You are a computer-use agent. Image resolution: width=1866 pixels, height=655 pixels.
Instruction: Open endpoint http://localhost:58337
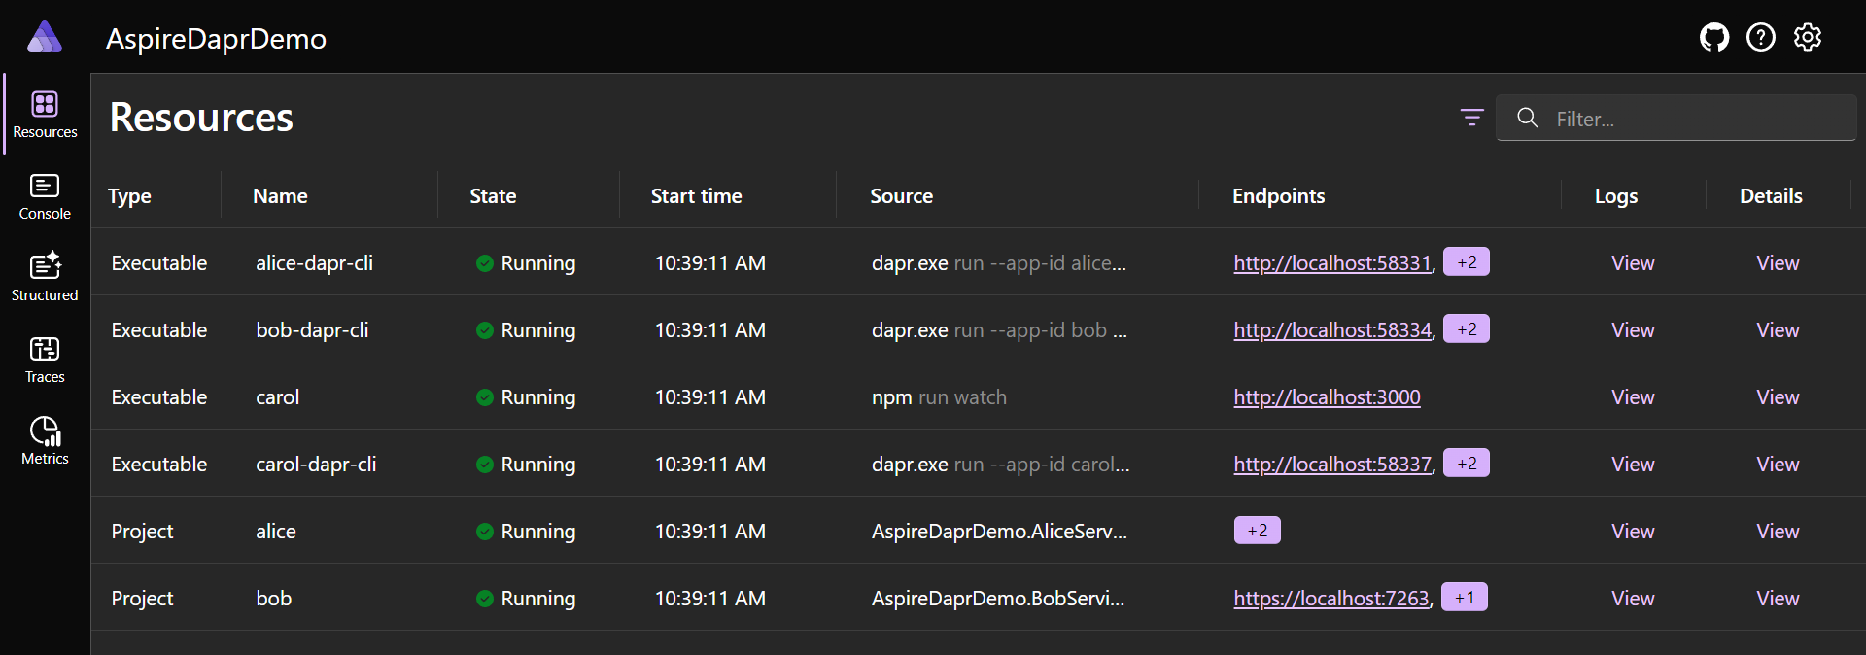pyautogui.click(x=1332, y=465)
